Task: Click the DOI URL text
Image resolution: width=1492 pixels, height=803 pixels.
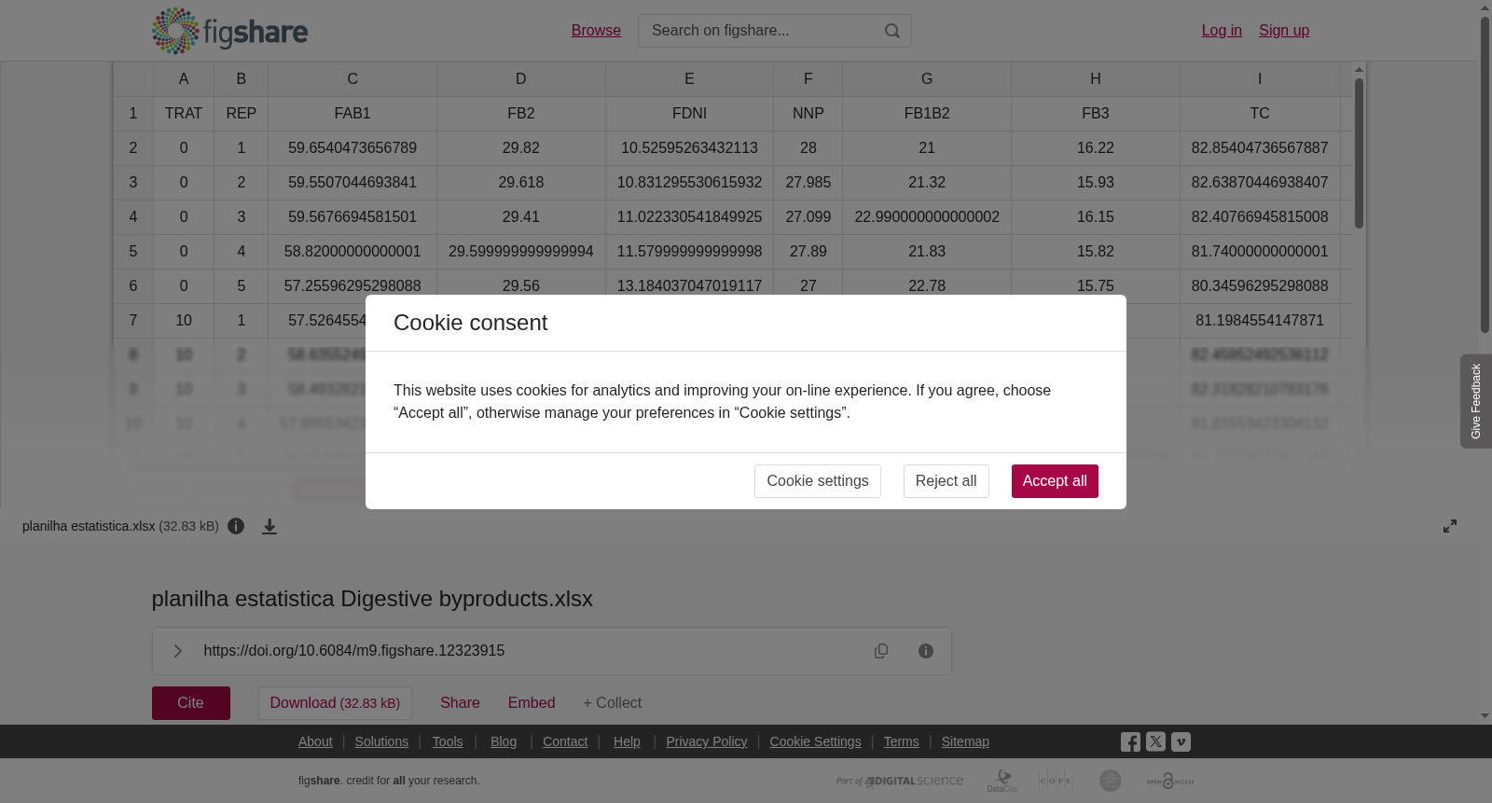Action: pyautogui.click(x=354, y=651)
